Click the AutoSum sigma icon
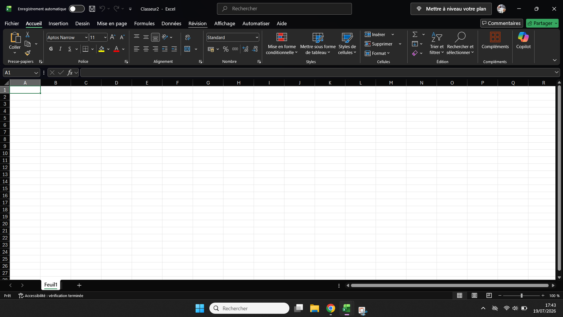The height and width of the screenshot is (317, 563). [x=415, y=34]
